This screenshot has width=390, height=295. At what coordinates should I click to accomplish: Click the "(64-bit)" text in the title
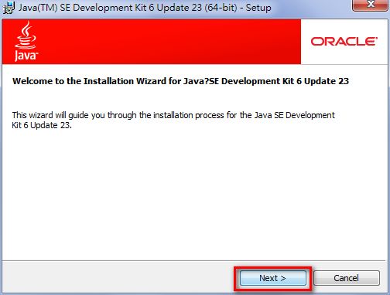tap(221, 8)
